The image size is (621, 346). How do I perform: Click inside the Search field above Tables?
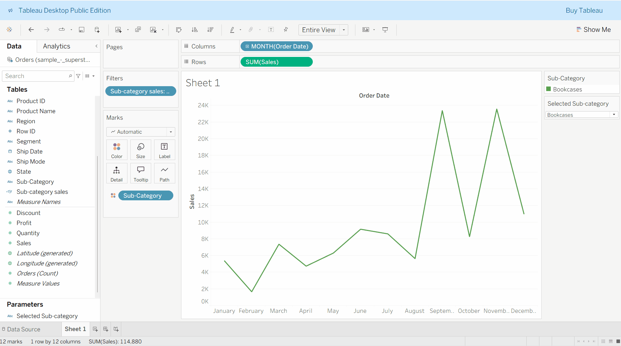[36, 76]
